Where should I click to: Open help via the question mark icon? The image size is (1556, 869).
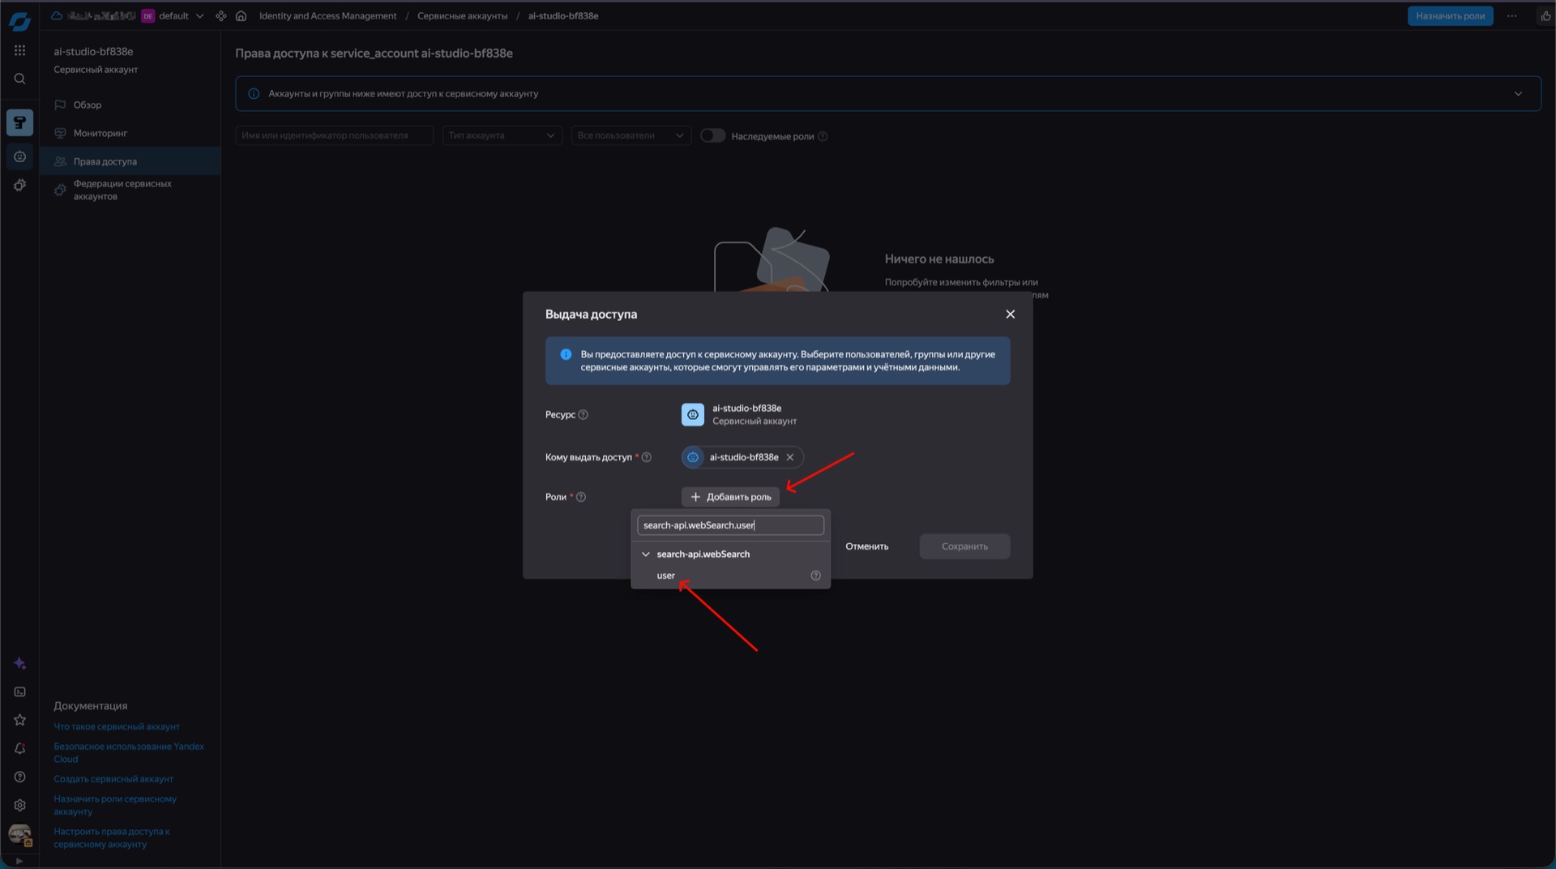(x=19, y=777)
